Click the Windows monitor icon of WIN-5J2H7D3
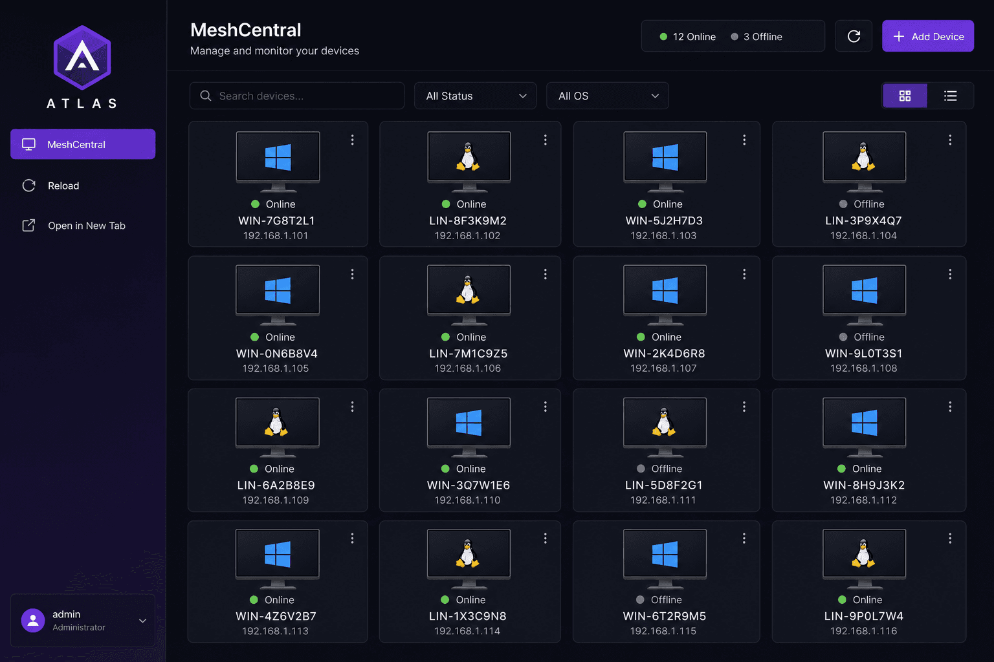This screenshot has width=994, height=662. pos(665,162)
